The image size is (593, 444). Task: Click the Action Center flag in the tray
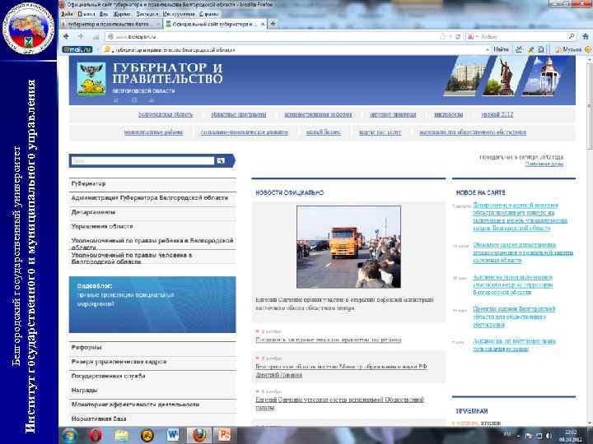click(x=529, y=436)
